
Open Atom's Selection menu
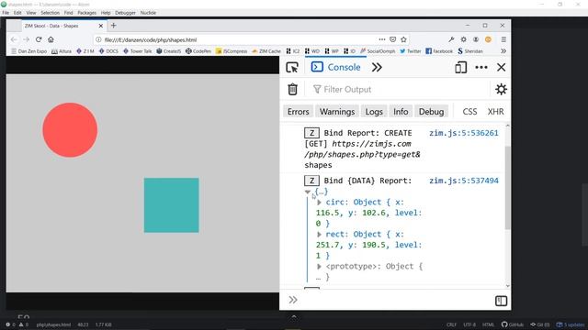click(x=51, y=13)
